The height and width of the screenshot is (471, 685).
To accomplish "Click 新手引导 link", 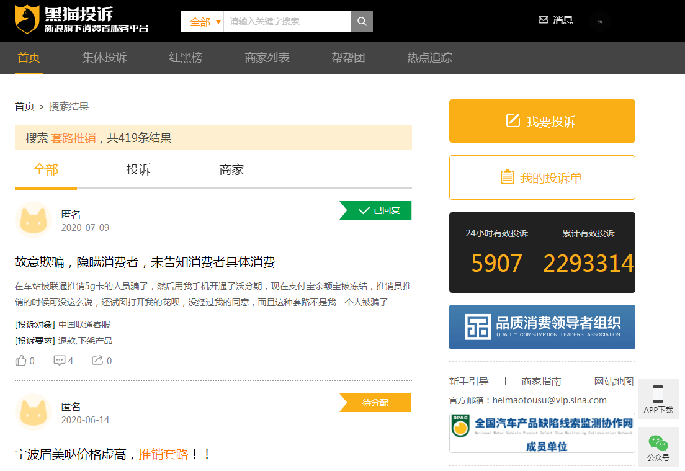I will [x=468, y=382].
